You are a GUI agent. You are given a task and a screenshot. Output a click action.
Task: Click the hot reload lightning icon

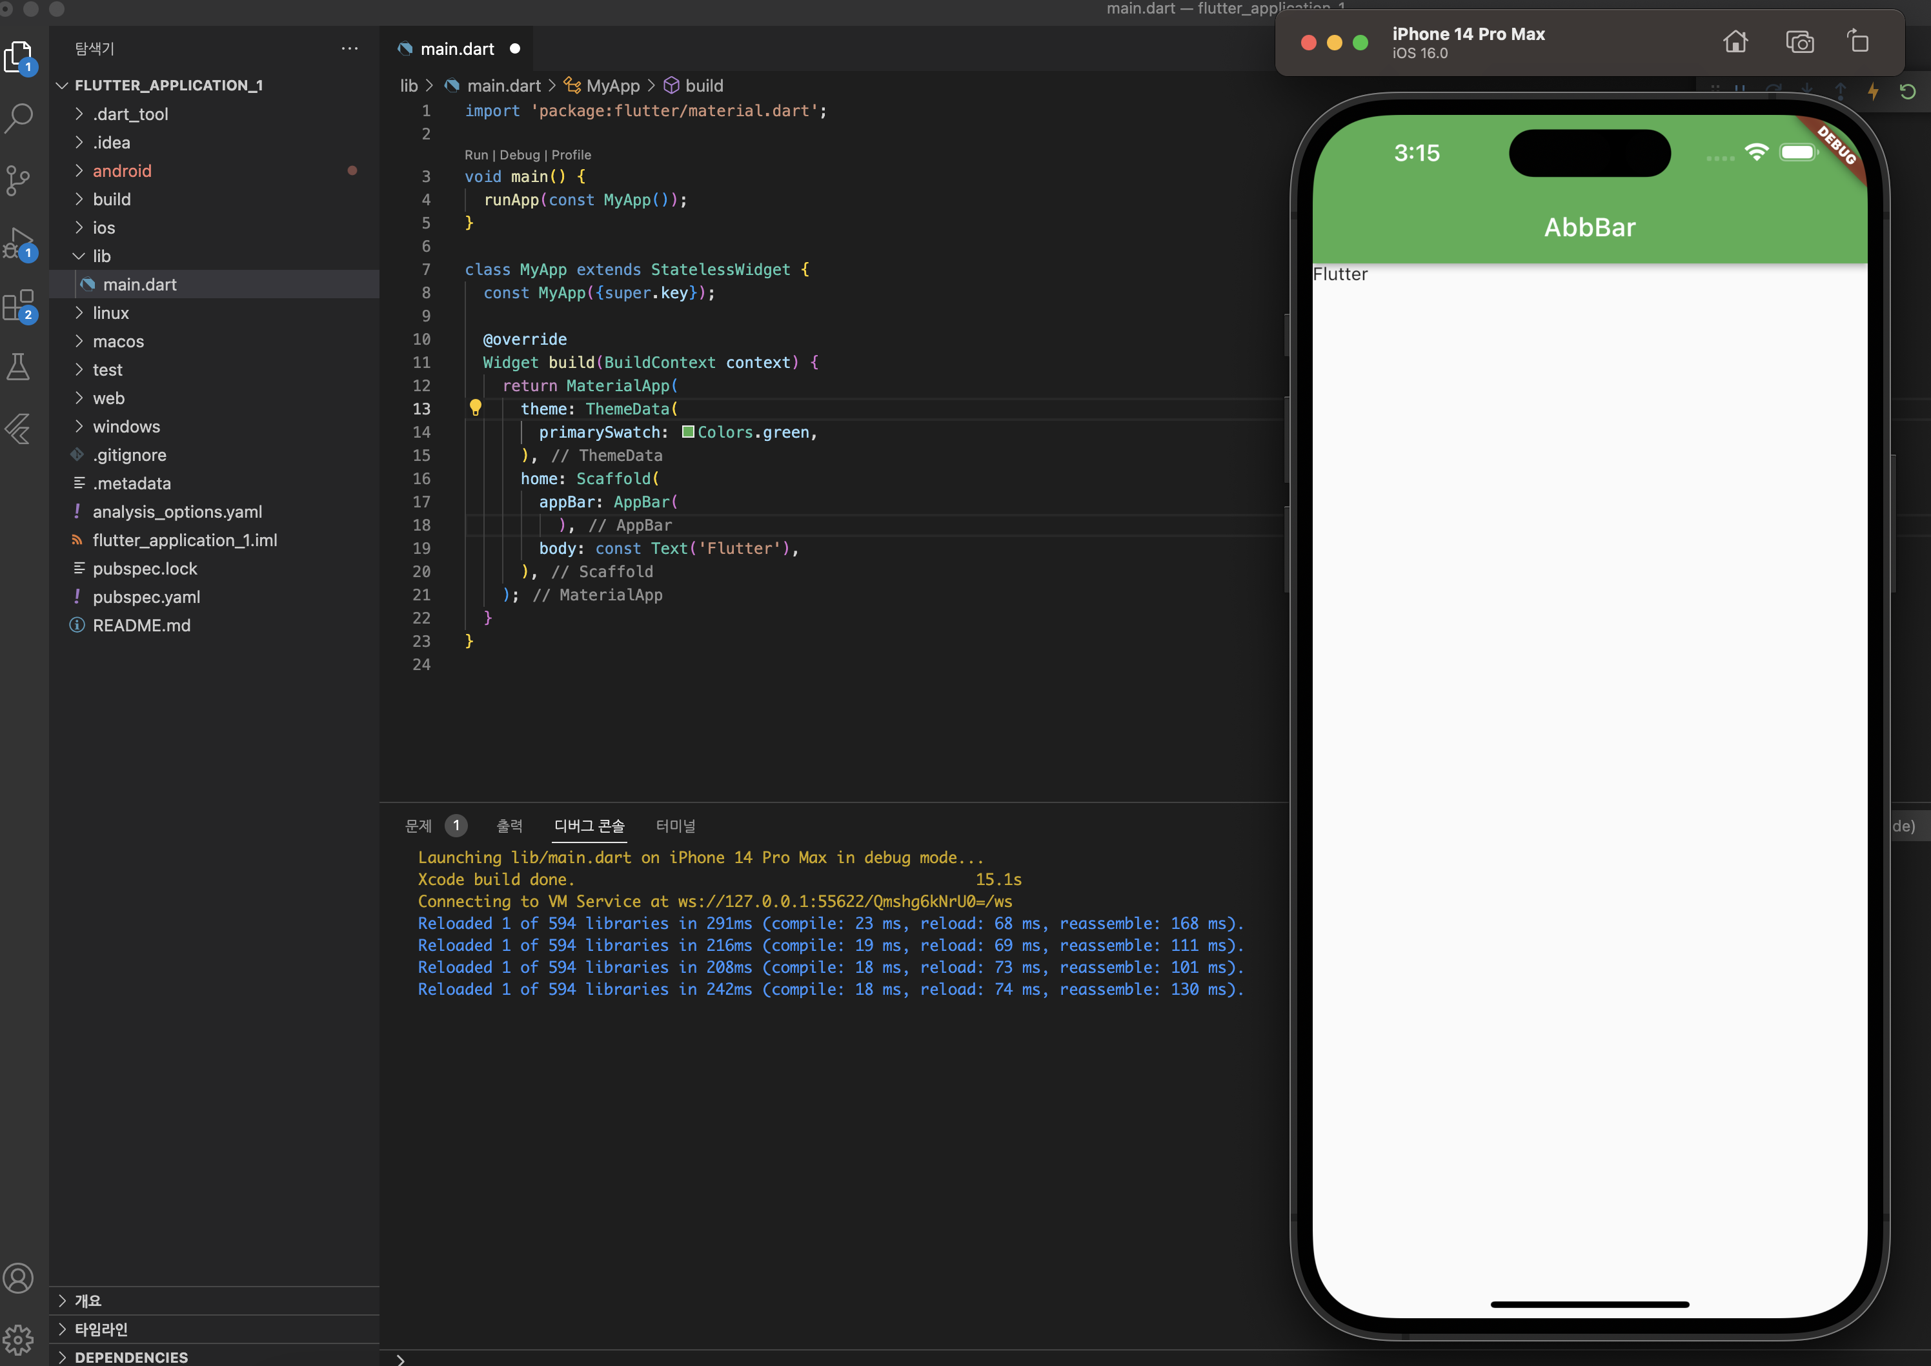click(x=1873, y=91)
